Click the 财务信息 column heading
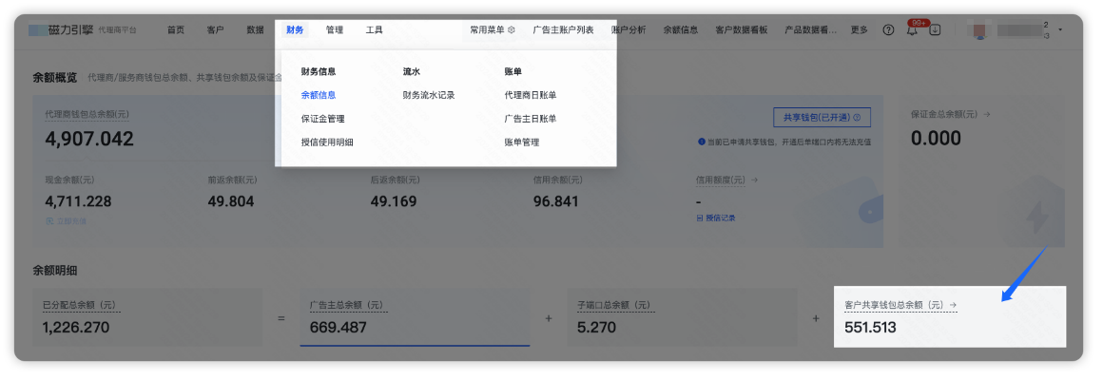1103x380 pixels. coord(318,71)
